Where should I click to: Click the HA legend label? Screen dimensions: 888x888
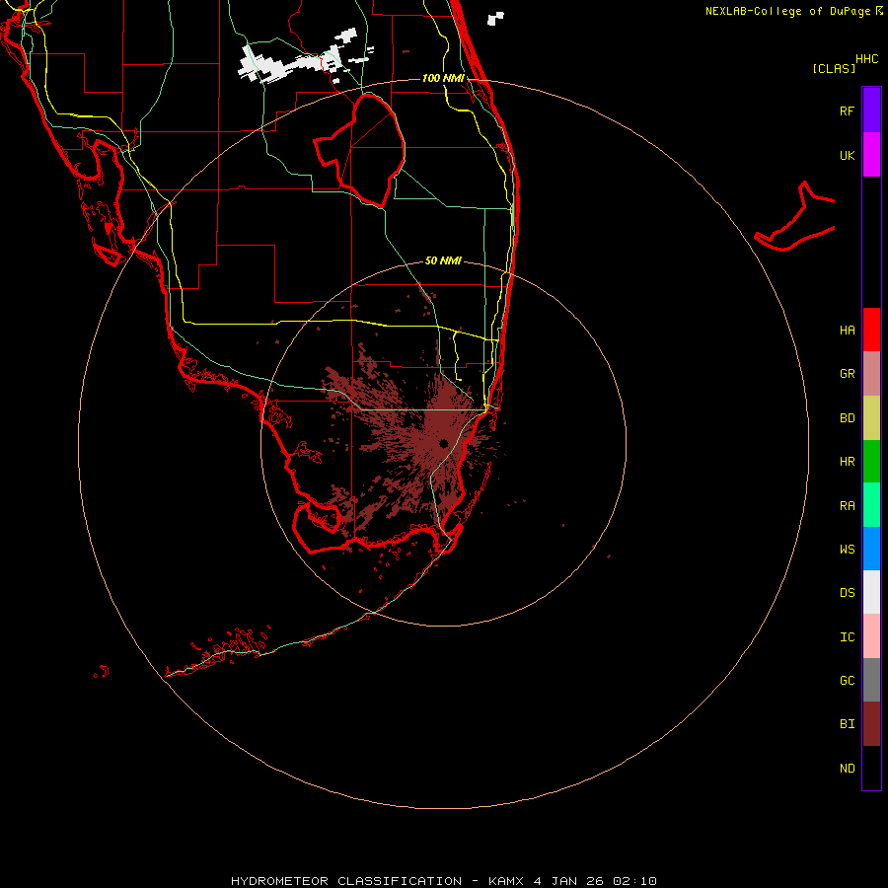point(847,330)
